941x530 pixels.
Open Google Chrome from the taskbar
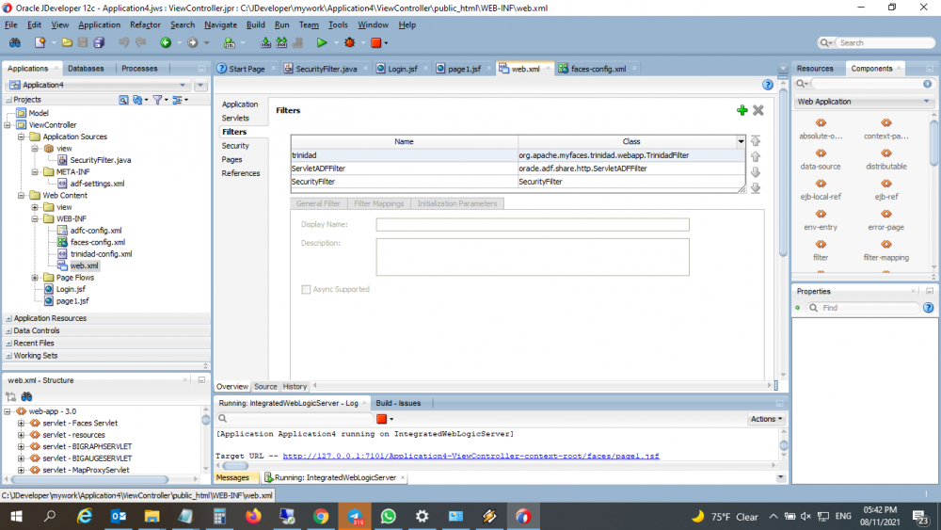(321, 516)
